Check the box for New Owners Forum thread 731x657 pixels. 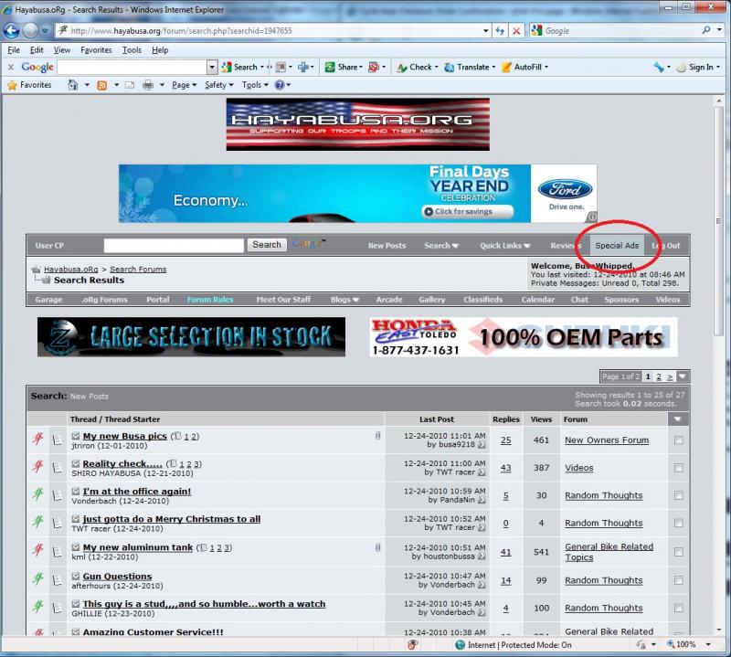click(x=678, y=440)
